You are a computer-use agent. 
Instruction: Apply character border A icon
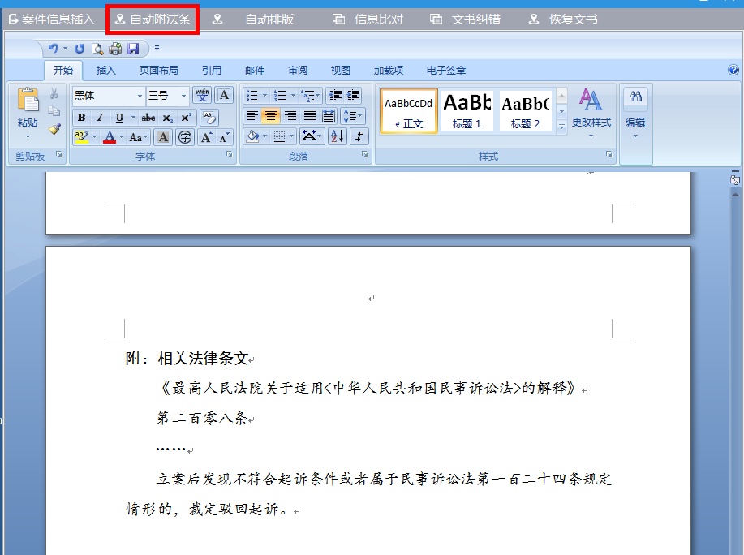(224, 96)
